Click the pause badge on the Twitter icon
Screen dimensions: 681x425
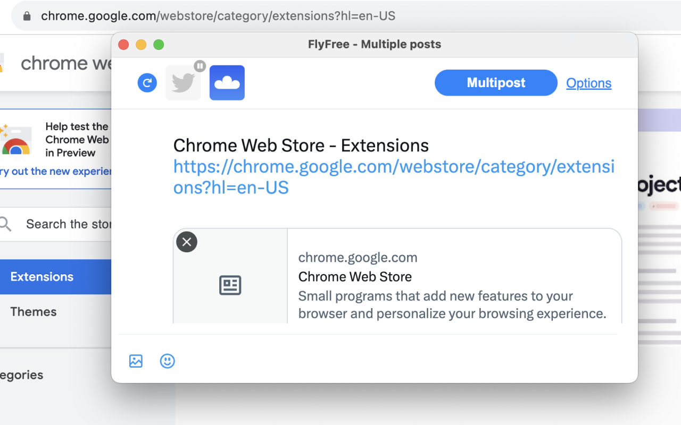click(x=200, y=66)
